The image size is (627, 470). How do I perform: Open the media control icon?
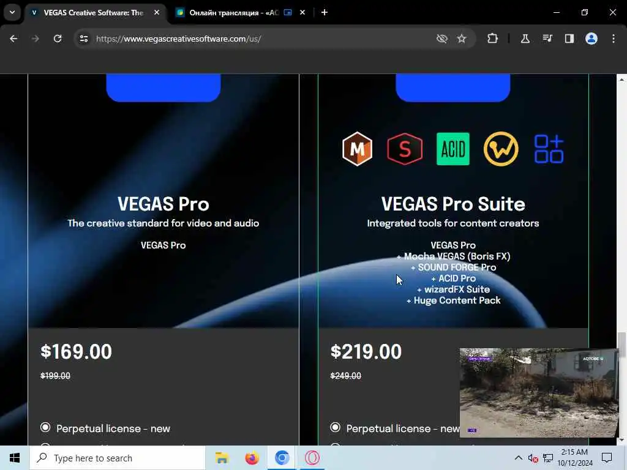(x=547, y=39)
